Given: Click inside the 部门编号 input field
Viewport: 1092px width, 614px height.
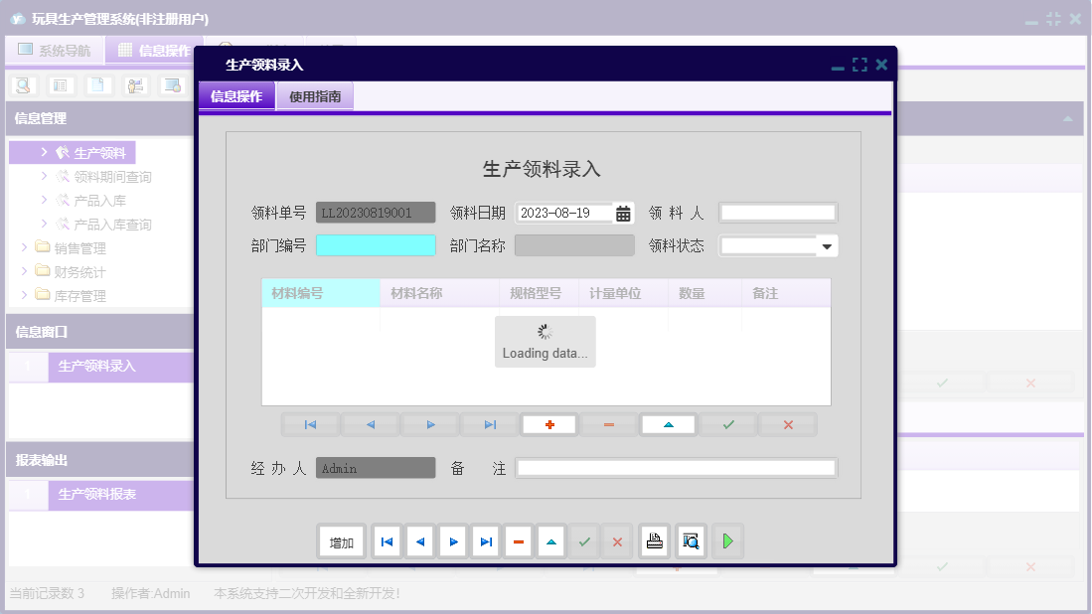Looking at the screenshot, I should (x=375, y=245).
